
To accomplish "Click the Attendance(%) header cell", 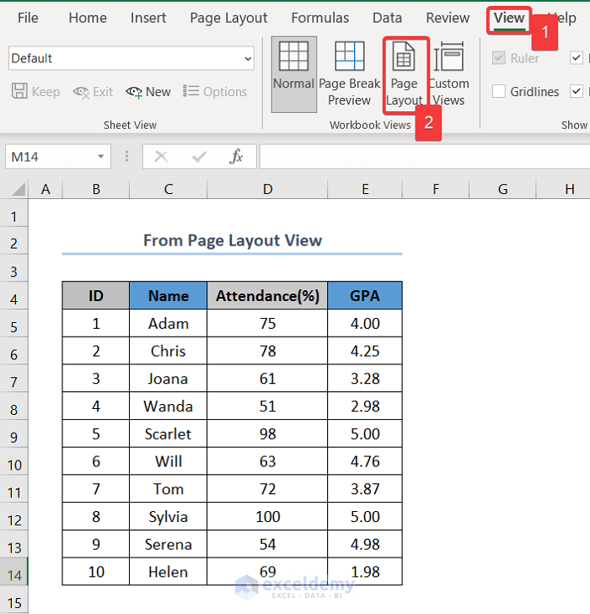I will coord(267,296).
